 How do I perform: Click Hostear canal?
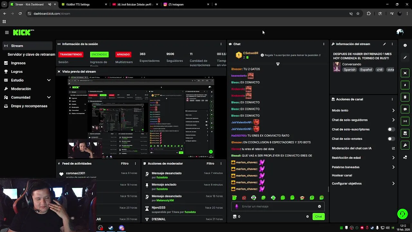pyautogui.click(x=342, y=175)
